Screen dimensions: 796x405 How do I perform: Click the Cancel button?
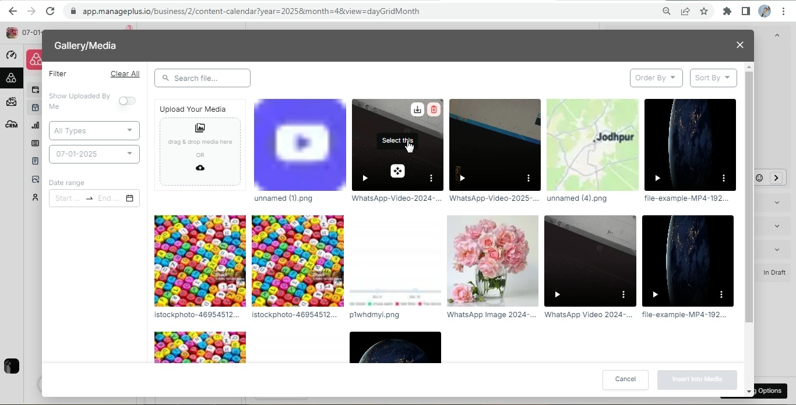tap(625, 379)
